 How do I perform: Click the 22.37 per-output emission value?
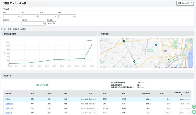[x=183, y=108]
